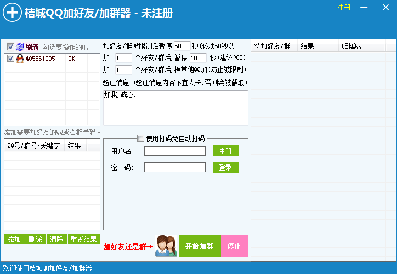Click the 密码 input field

[175, 167]
